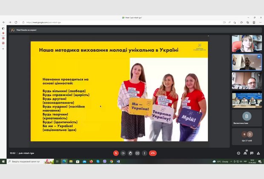
Task: Toggle the camera on or off
Action: [x=123, y=153]
